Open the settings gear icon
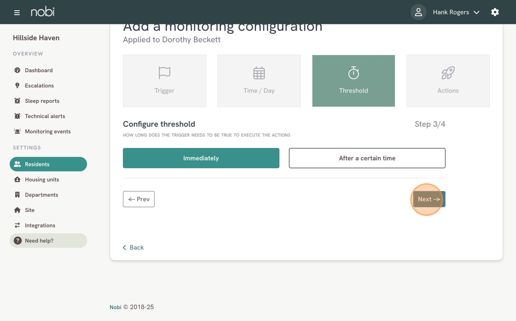 [x=495, y=12]
